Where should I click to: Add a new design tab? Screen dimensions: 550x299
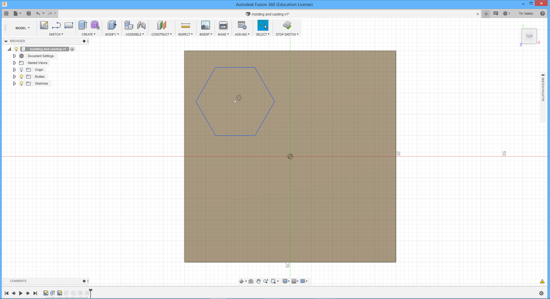(x=486, y=14)
